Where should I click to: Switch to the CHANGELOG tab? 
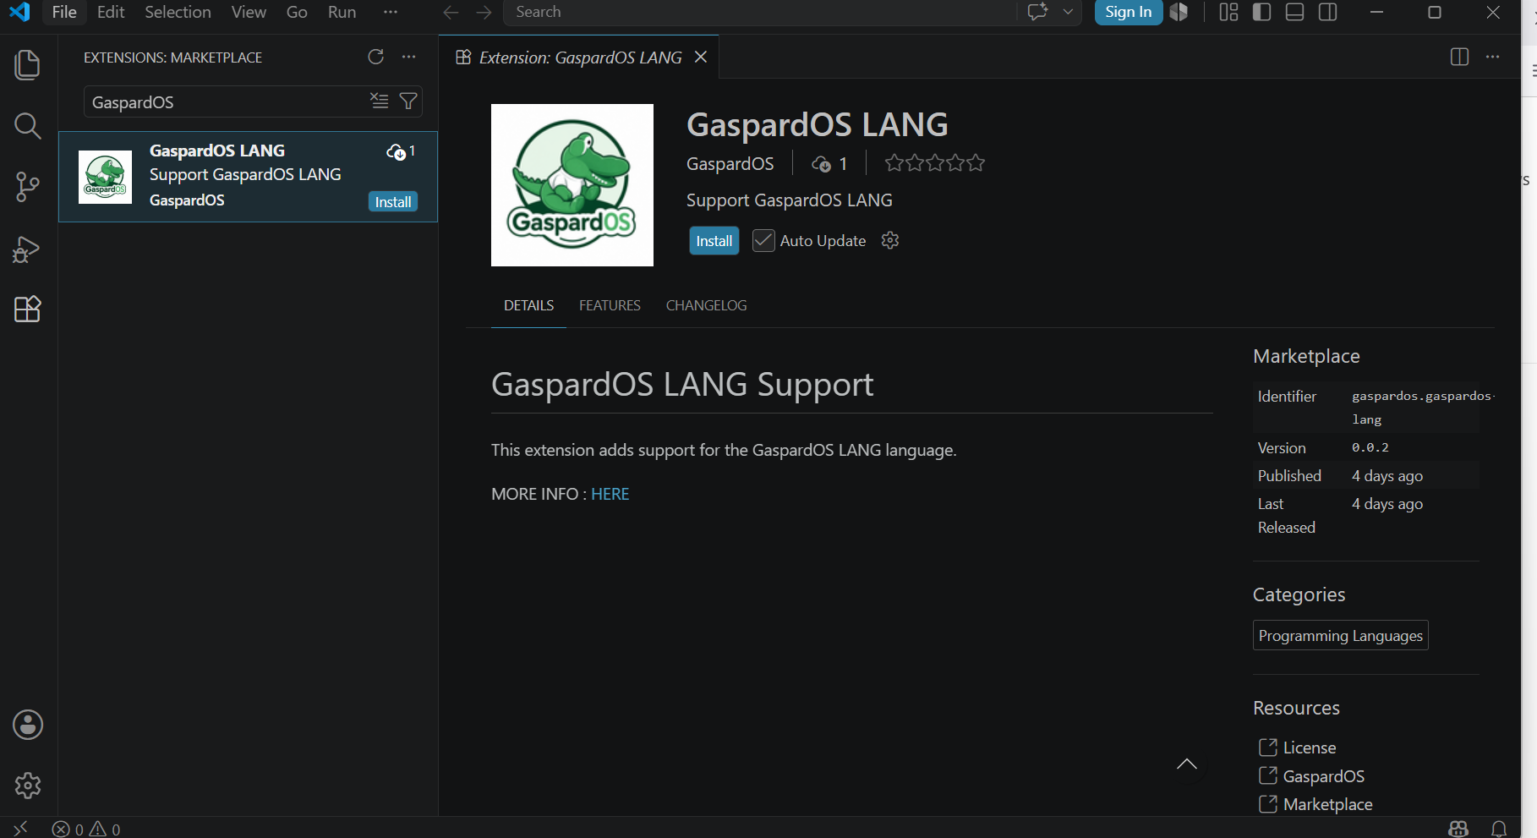[707, 305]
